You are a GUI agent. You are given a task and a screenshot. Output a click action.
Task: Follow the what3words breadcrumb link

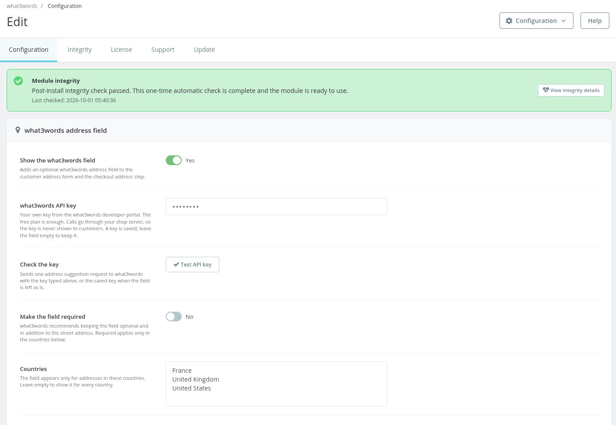tap(22, 6)
